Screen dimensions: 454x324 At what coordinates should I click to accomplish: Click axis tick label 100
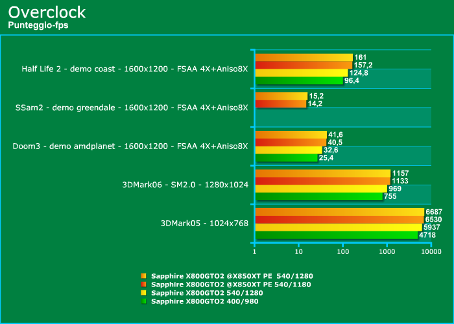pyautogui.click(x=343, y=251)
